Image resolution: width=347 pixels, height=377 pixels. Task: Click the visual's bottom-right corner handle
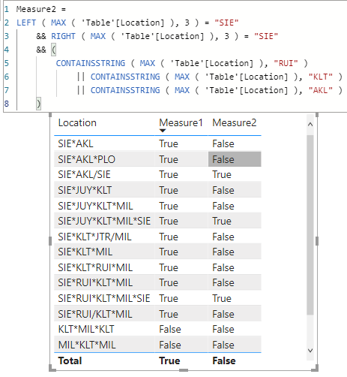click(316, 369)
